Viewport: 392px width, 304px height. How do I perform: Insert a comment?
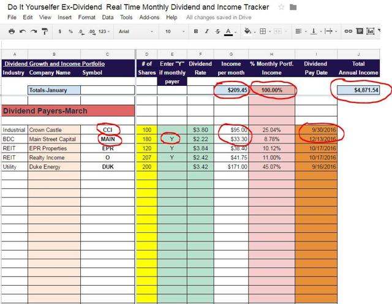coord(360,31)
